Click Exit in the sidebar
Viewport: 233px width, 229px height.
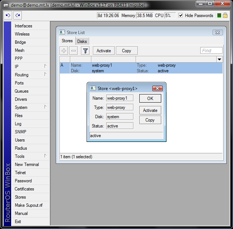pos(30,222)
